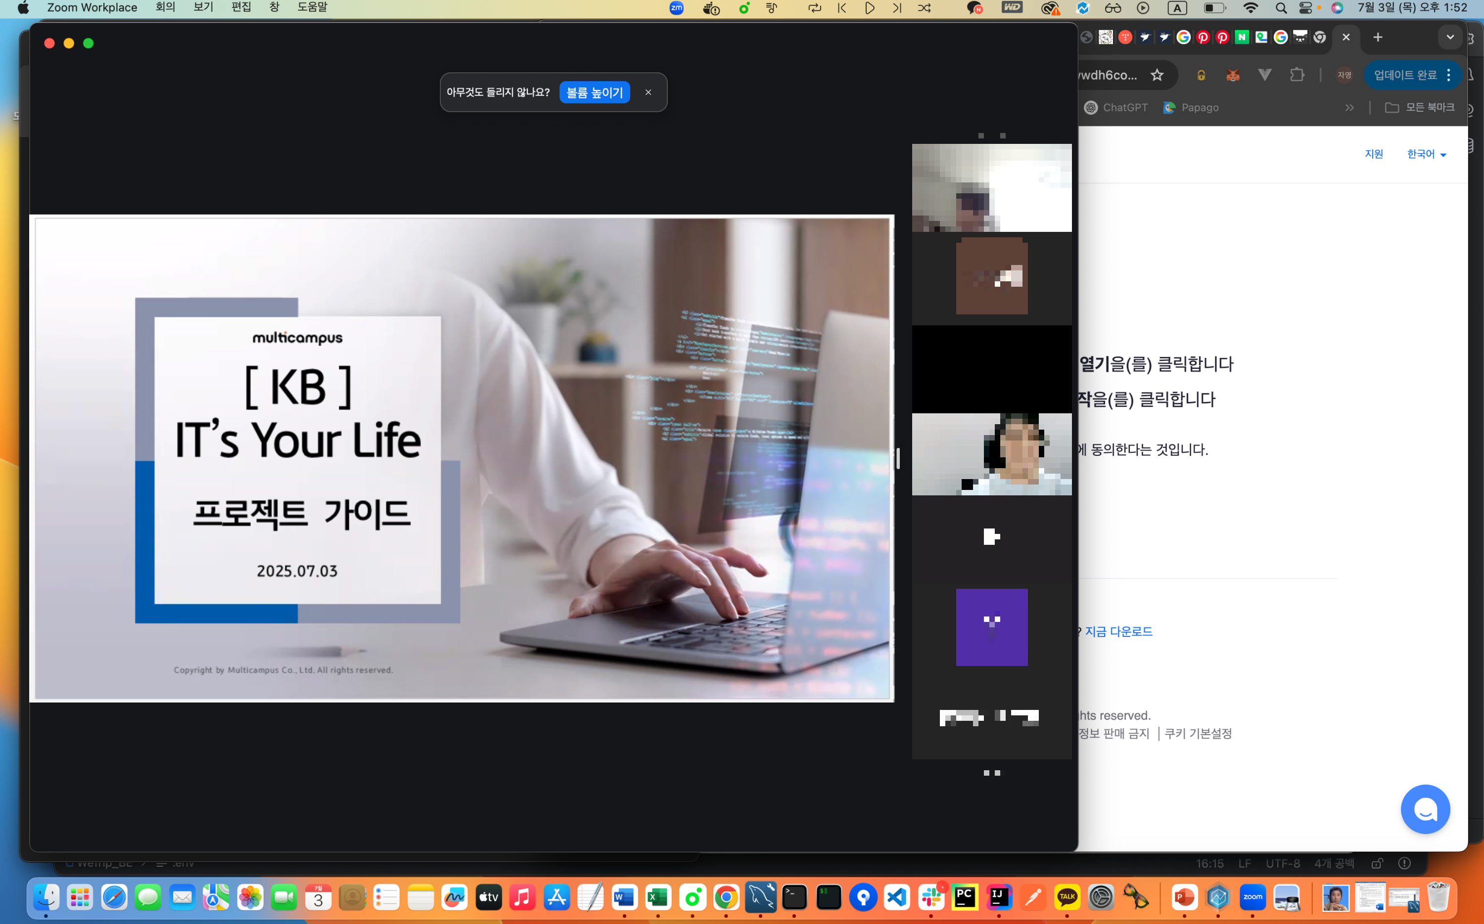
Task: Select the purple participant video tile
Action: pyautogui.click(x=991, y=627)
